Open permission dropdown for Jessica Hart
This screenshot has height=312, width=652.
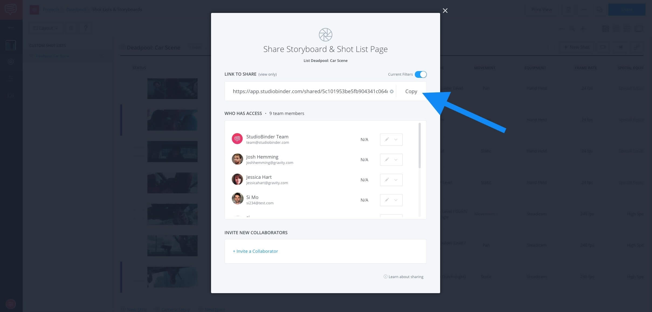tap(391, 180)
